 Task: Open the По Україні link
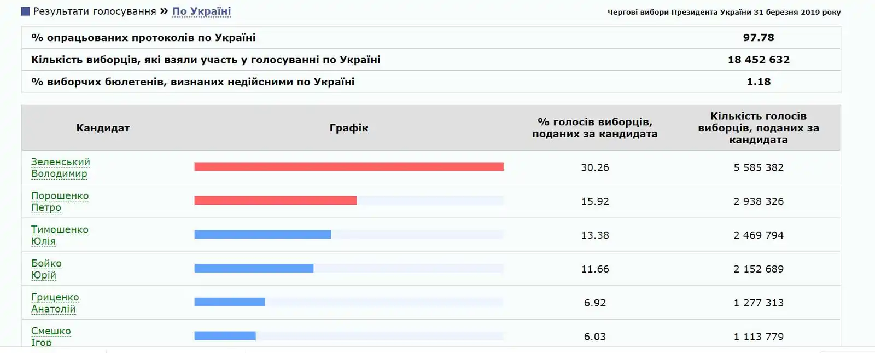coord(201,11)
